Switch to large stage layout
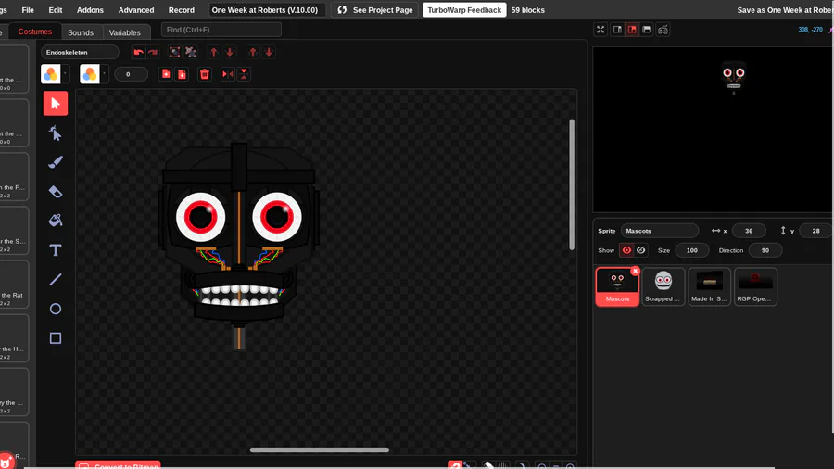 632,30
